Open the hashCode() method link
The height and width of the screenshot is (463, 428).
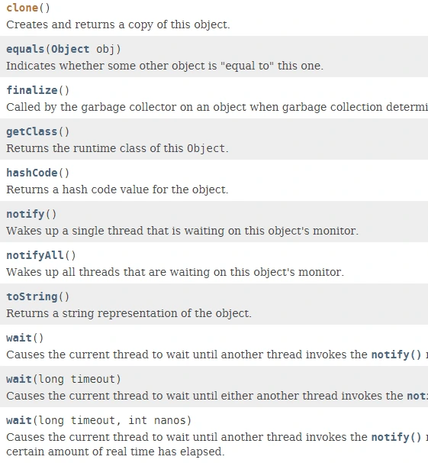click(x=32, y=173)
